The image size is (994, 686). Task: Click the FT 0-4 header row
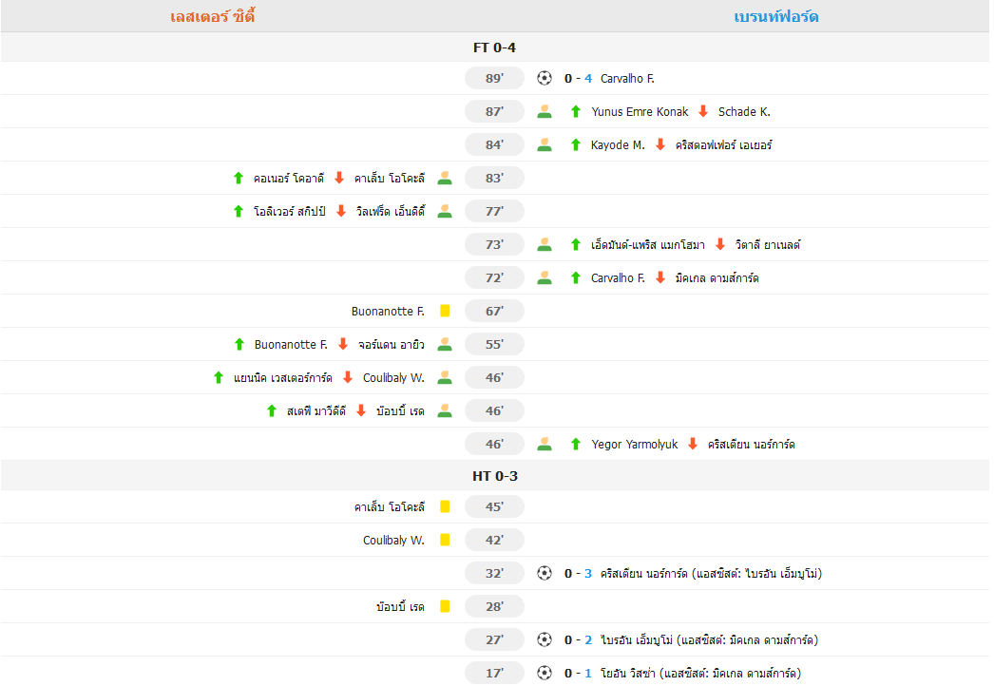[x=494, y=48]
